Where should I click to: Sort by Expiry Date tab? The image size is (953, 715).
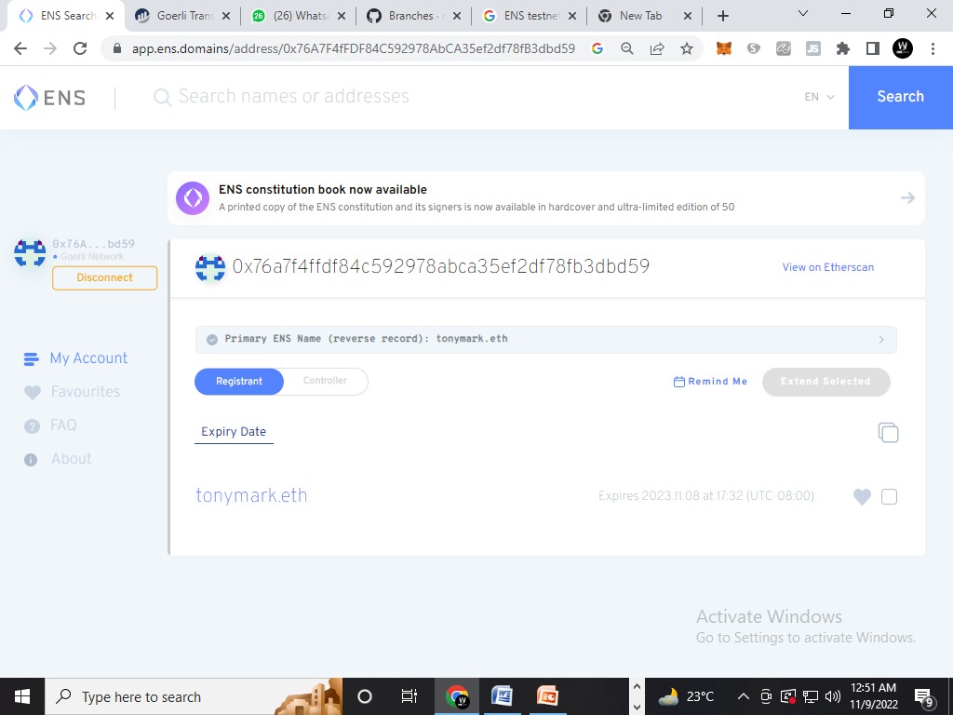tap(234, 432)
